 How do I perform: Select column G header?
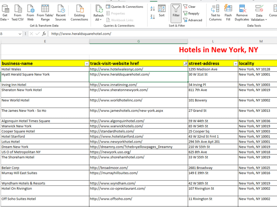click(x=138, y=41)
